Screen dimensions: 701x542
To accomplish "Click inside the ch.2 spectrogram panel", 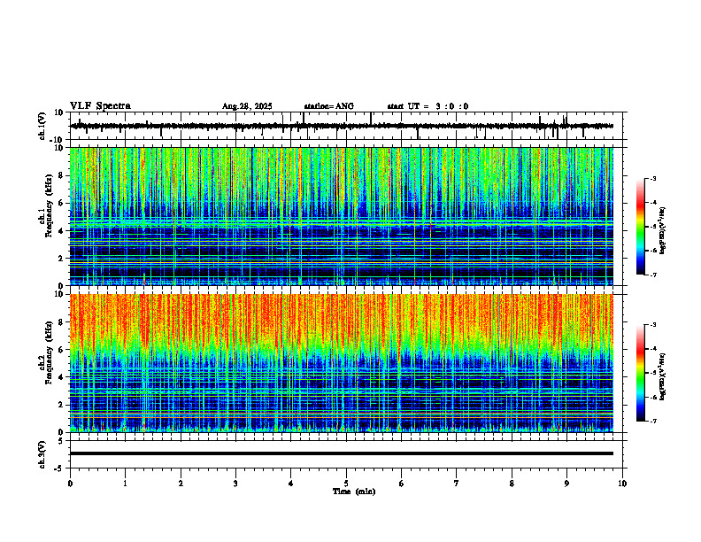I will [341, 363].
